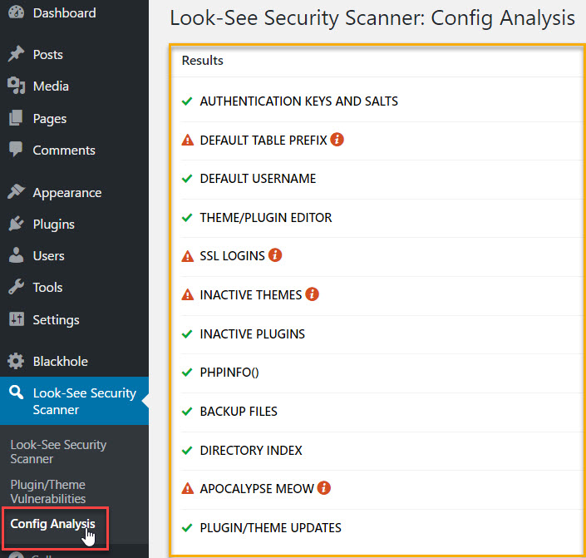Open Plugin/Theme Vulnerabilities submenu link
Image resolution: width=586 pixels, height=558 pixels.
[48, 491]
